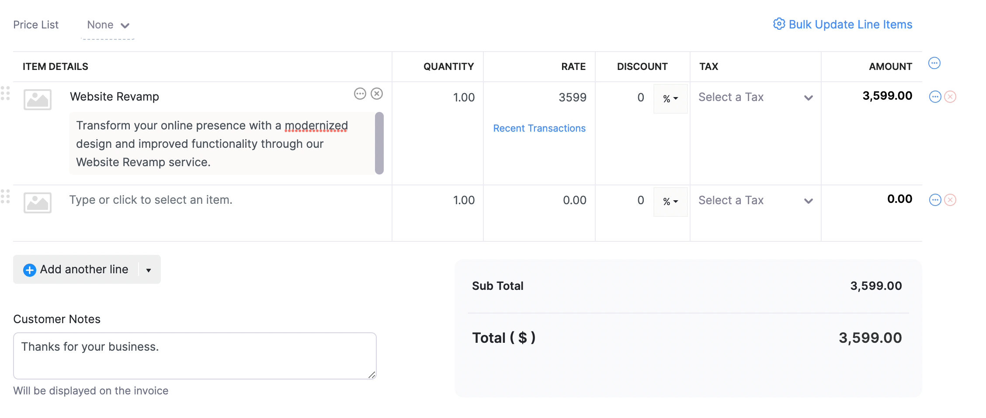Open the discount percentage type dropdown

(670, 98)
